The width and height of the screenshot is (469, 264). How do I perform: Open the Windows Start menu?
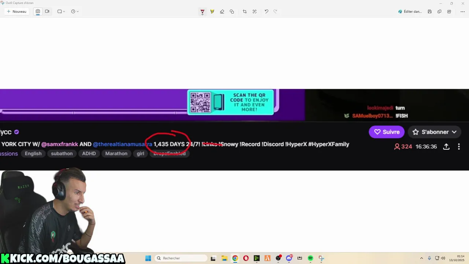coord(148,258)
